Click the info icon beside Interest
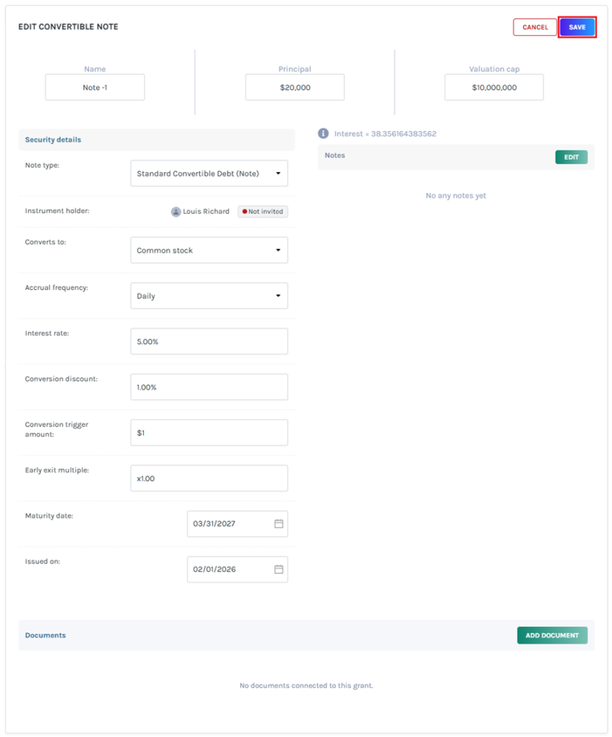This screenshot has width=612, height=737. [x=324, y=134]
